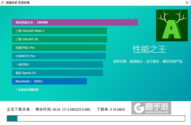The image size is (191, 125).
Task: Select the 三星 GALAXY S6 bar
Action: (60, 39)
